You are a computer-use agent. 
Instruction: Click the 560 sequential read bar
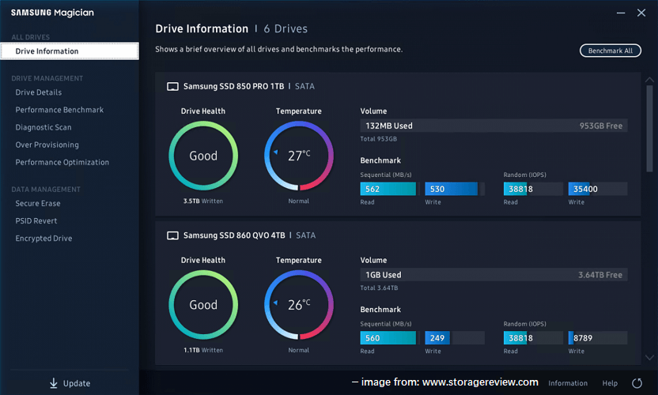tap(388, 338)
